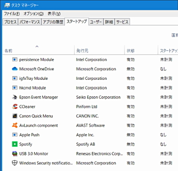Click the Piriform Ltd publisher cell
The image size is (178, 171).
(x=87, y=106)
